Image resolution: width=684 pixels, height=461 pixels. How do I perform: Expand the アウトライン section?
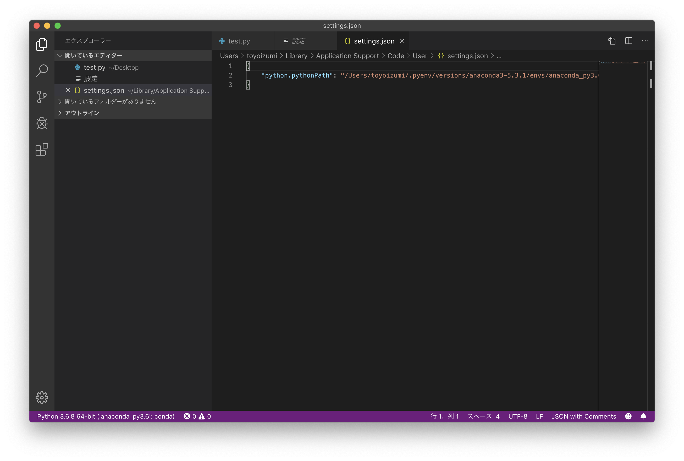(x=133, y=113)
